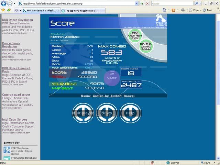Expand the address bar dropdown arrow
The width and height of the screenshot is (220, 165).
136,3
